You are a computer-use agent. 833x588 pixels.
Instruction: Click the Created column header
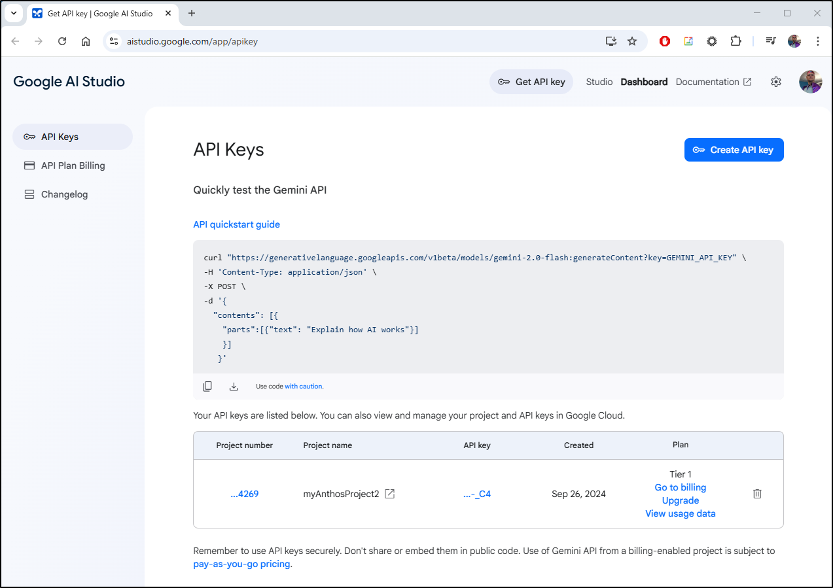[x=579, y=445]
